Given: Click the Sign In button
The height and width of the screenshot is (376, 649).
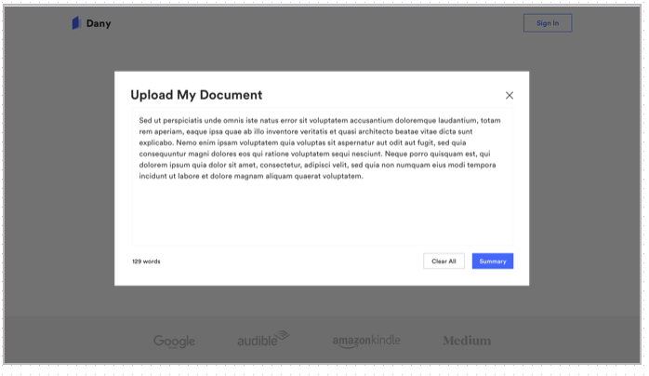Looking at the screenshot, I should pos(548,23).
